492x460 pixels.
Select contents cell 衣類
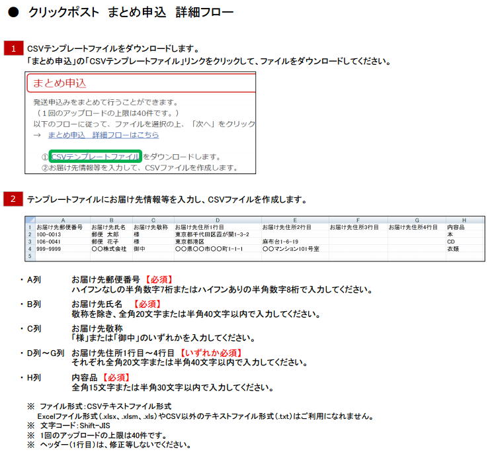pos(464,249)
